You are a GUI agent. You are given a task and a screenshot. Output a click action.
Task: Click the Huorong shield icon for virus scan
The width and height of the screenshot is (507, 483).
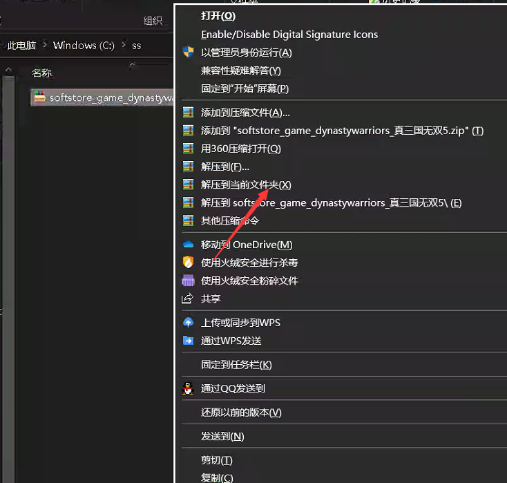[x=188, y=263]
